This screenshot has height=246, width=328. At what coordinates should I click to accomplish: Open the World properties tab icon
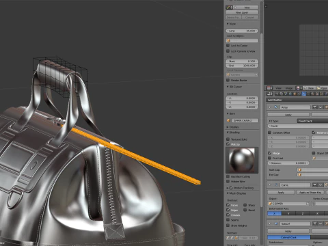pos(290,94)
